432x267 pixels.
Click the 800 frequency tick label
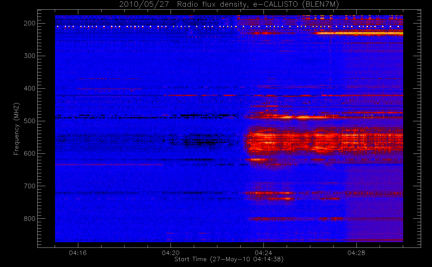click(x=30, y=219)
